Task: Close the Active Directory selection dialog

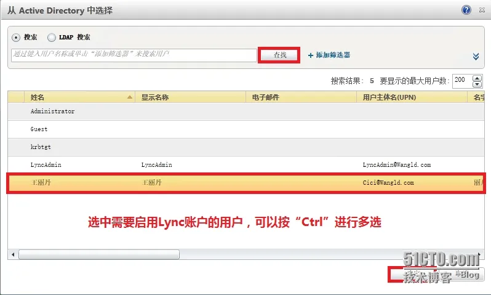Action: (x=482, y=10)
